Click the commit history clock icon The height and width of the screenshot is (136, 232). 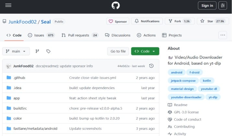click(151, 66)
